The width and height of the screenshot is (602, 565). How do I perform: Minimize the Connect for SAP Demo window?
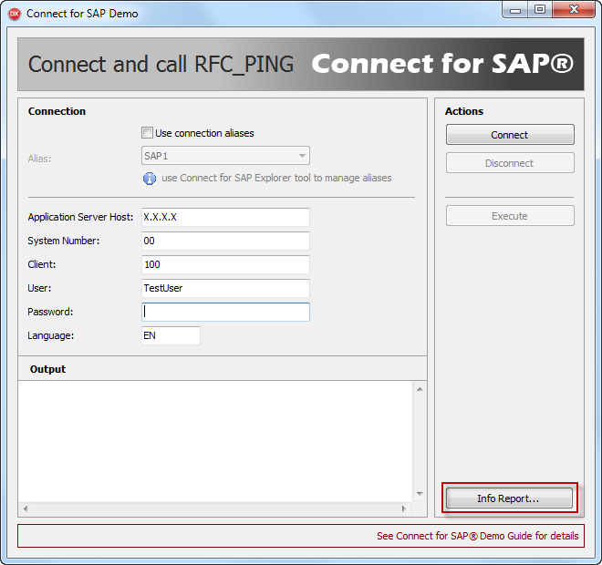point(514,10)
